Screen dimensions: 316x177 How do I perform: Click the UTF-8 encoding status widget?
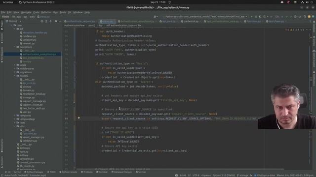196,176
